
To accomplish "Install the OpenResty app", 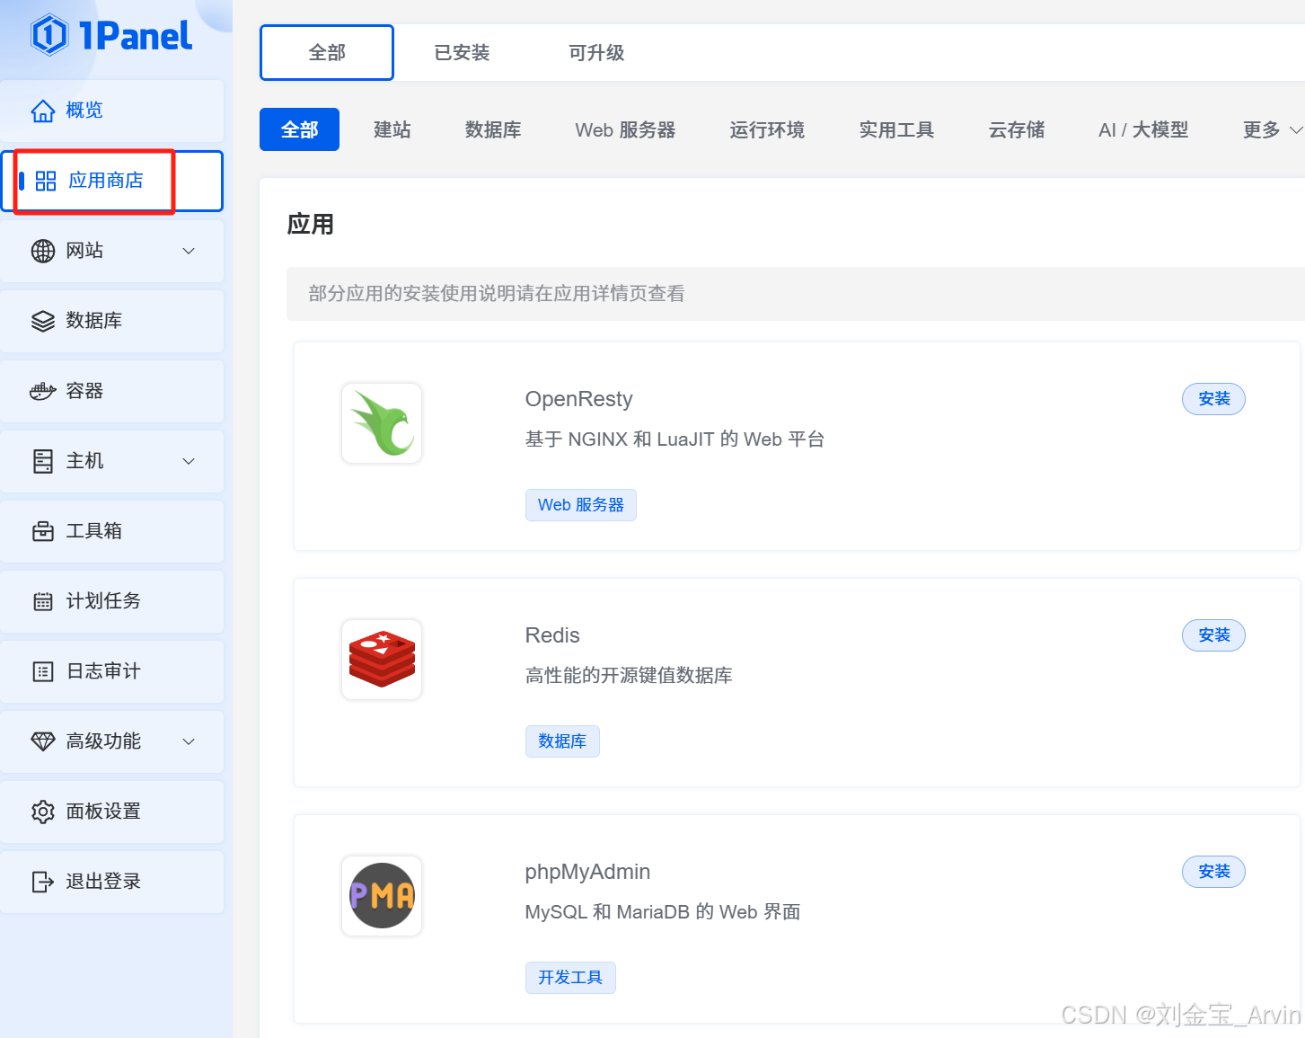I will pos(1213,399).
